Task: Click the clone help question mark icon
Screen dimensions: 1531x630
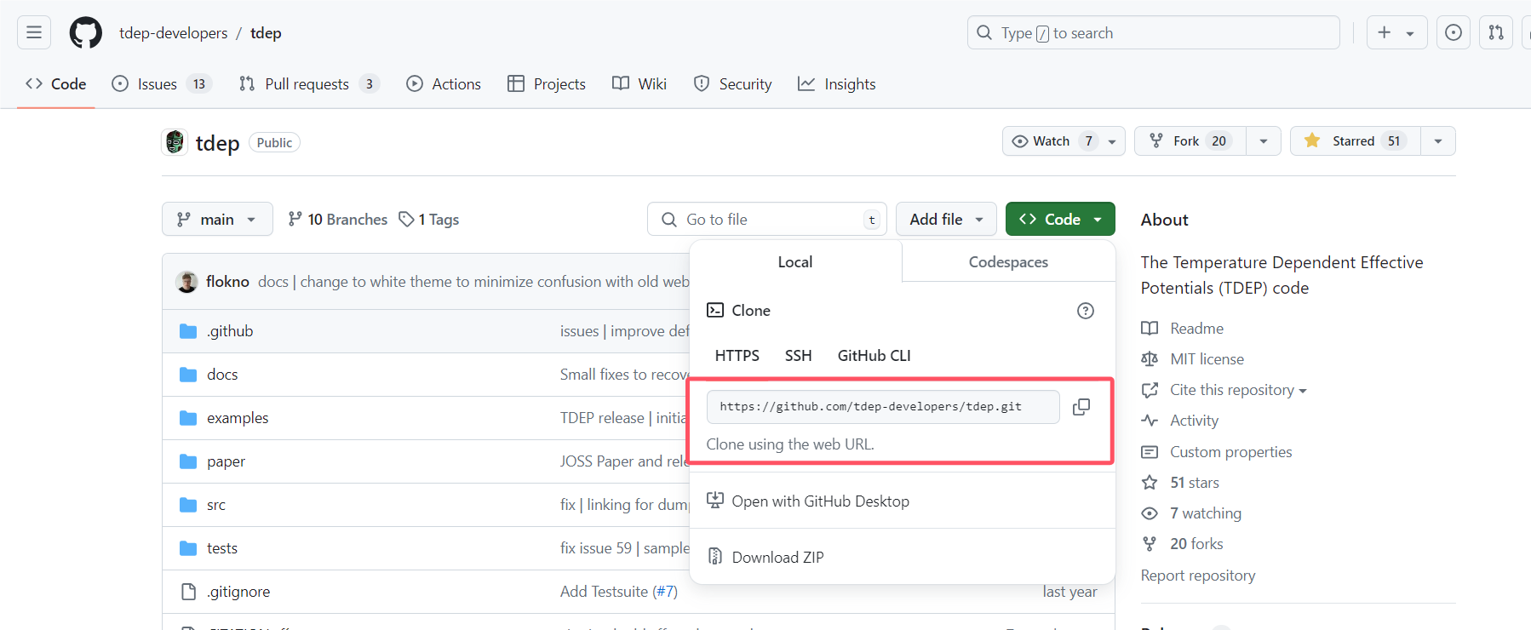Action: [1085, 311]
